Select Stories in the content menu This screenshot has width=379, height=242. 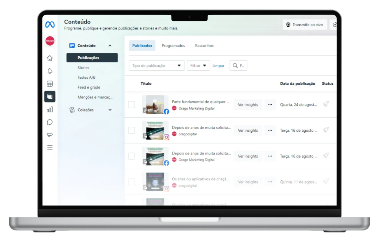[84, 68]
